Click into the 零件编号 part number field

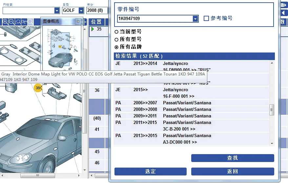point(155,19)
